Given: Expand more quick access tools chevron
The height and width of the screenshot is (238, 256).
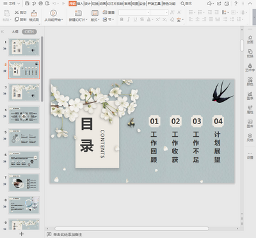Looking at the screenshot, I should (63, 4).
